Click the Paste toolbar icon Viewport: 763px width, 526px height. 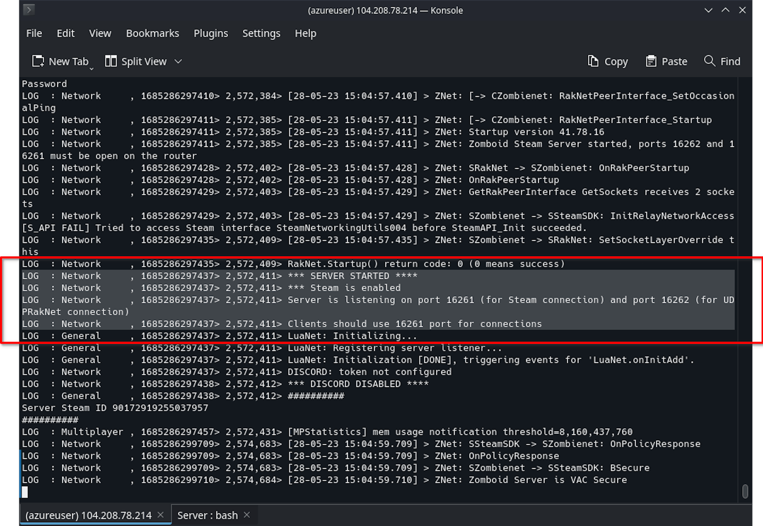tap(651, 61)
